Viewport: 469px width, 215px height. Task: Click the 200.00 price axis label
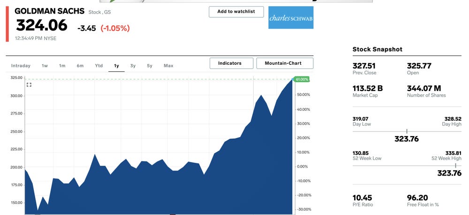[17, 167]
